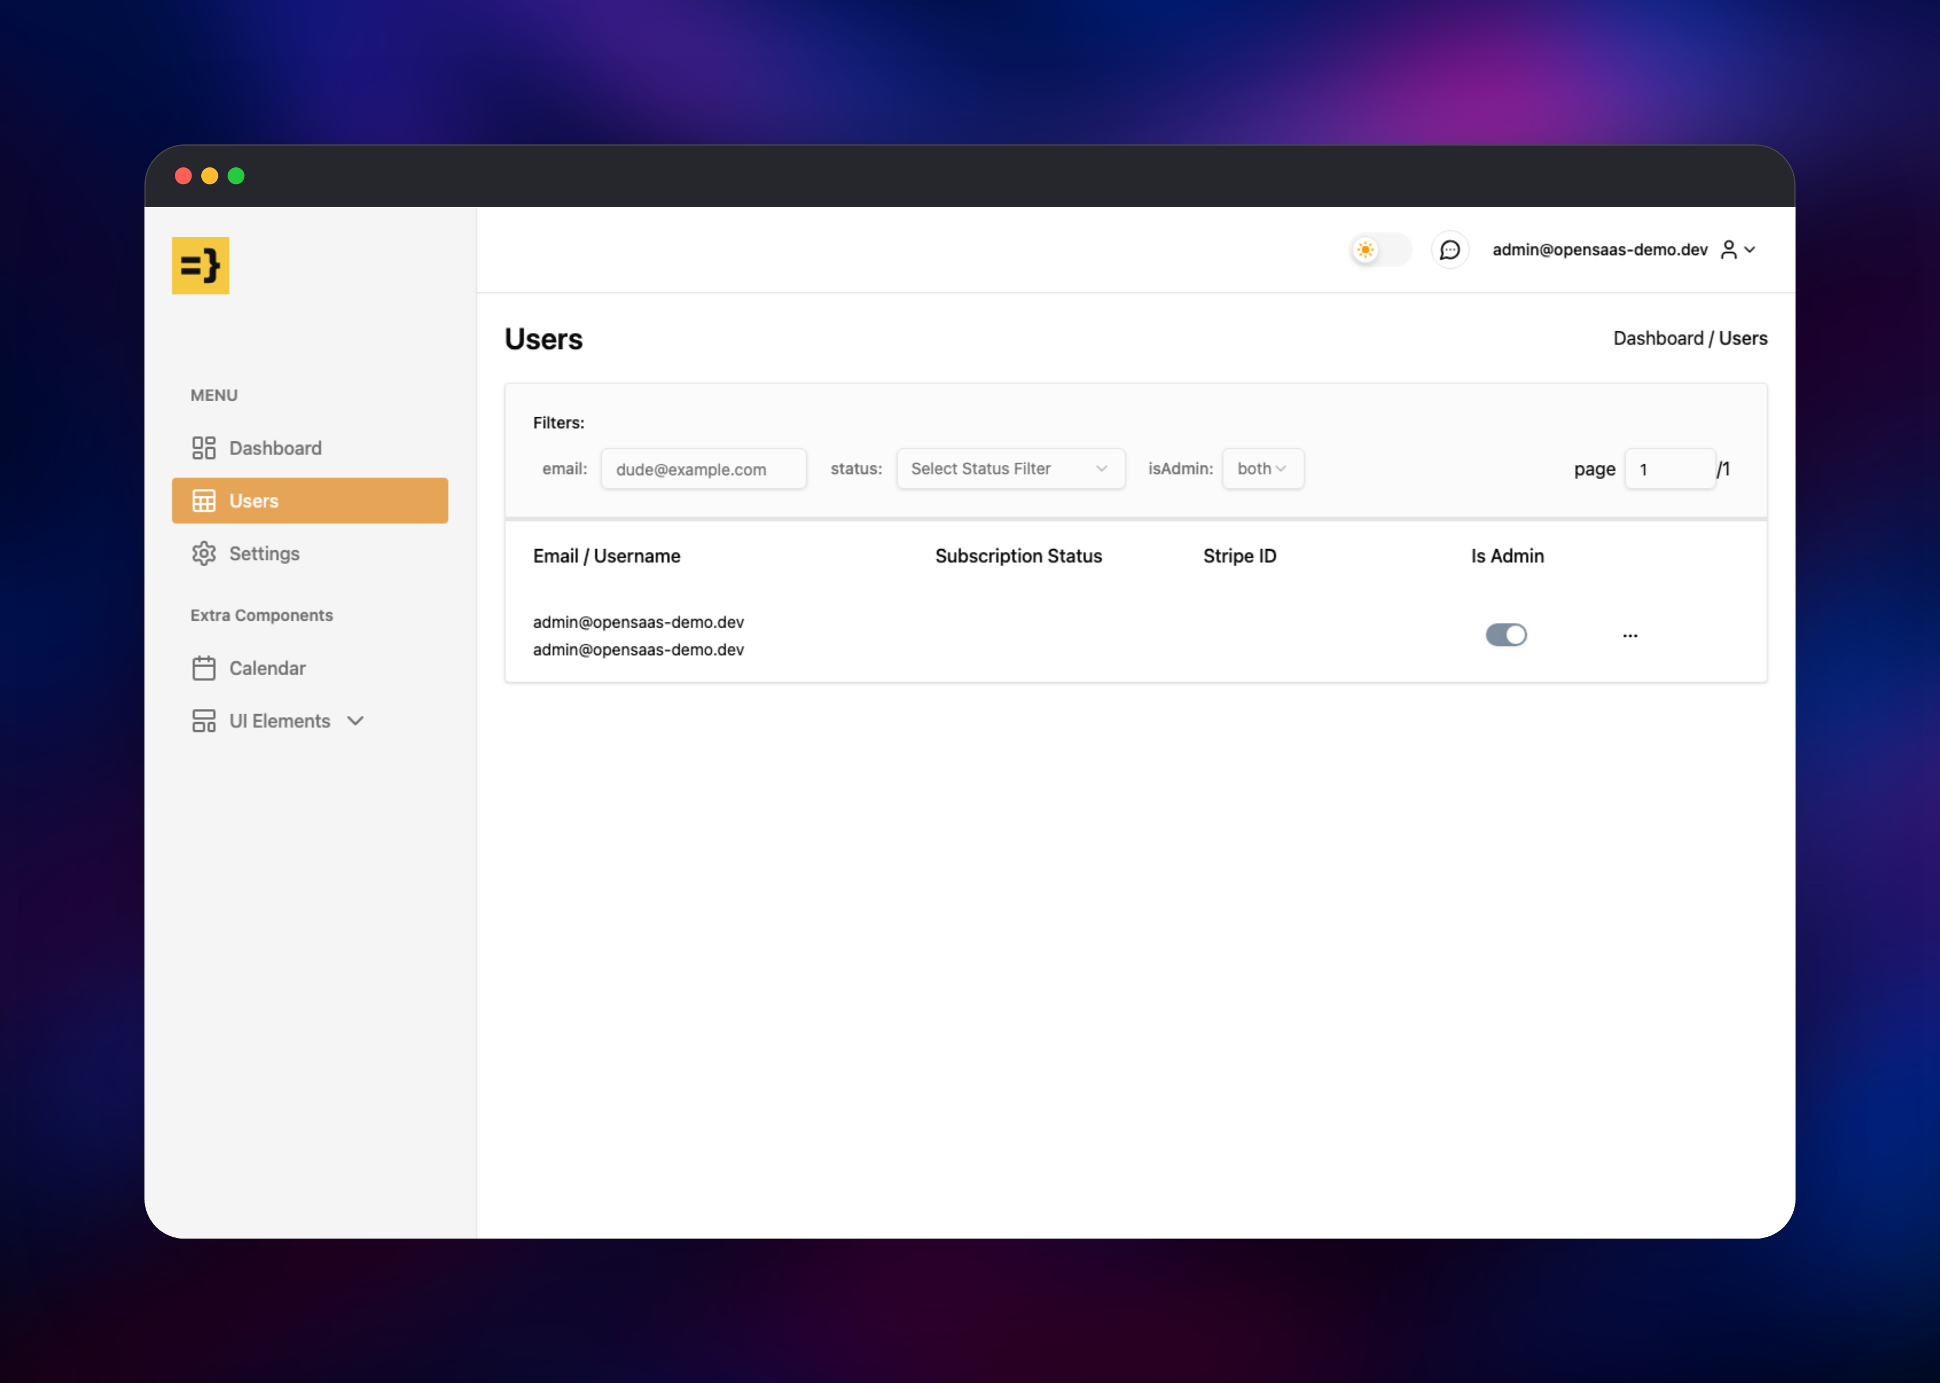Click the page number input field
The image size is (1940, 1383).
pyautogui.click(x=1669, y=468)
